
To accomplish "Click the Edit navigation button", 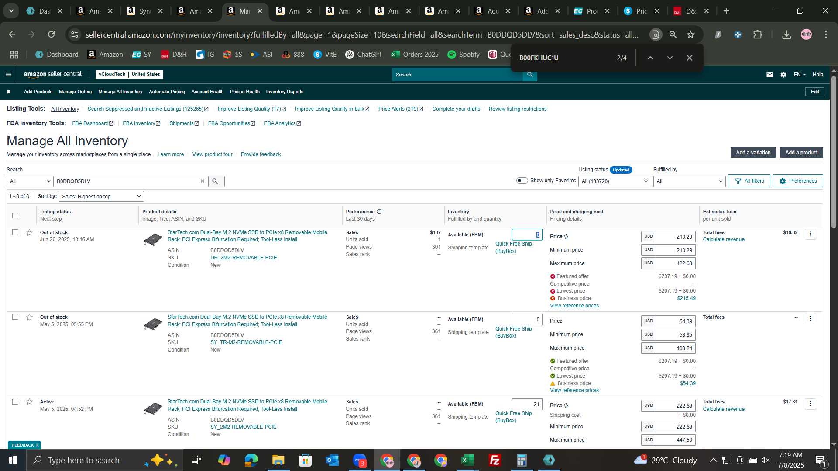I will (x=815, y=92).
